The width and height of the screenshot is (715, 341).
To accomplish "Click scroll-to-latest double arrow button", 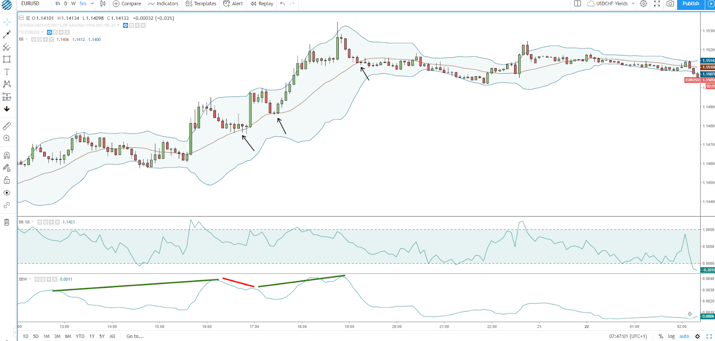I will pos(689,314).
